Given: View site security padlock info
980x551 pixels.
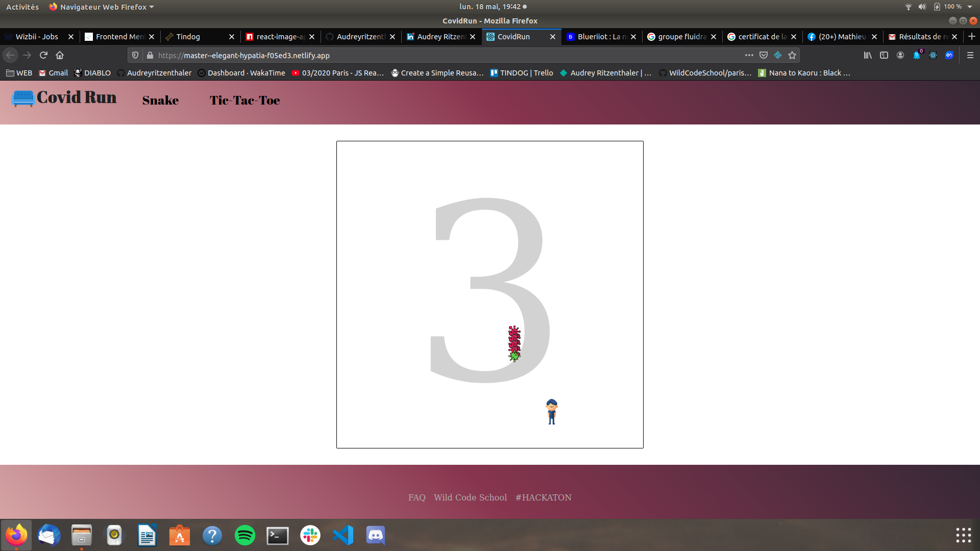Looking at the screenshot, I should coord(150,55).
